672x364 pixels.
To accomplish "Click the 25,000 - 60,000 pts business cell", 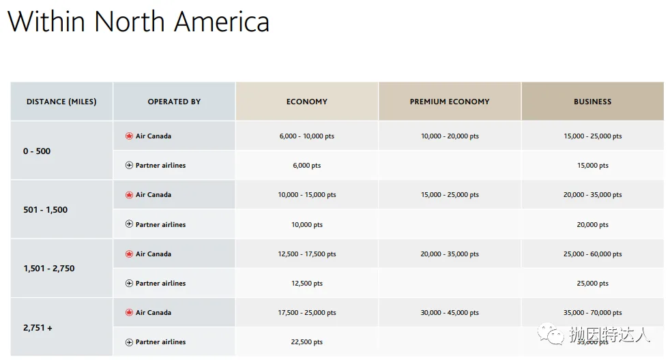I will (x=592, y=254).
